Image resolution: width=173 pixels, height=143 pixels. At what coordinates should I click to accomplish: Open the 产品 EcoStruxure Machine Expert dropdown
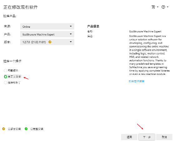pyautogui.click(x=47, y=34)
